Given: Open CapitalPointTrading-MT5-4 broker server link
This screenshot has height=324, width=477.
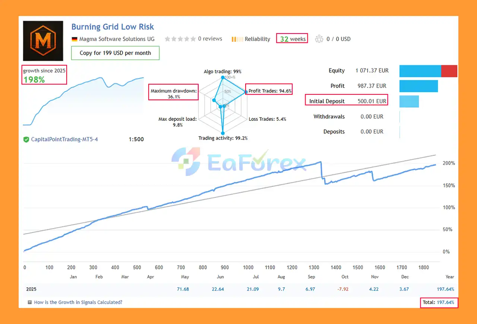Looking at the screenshot, I should [x=64, y=139].
